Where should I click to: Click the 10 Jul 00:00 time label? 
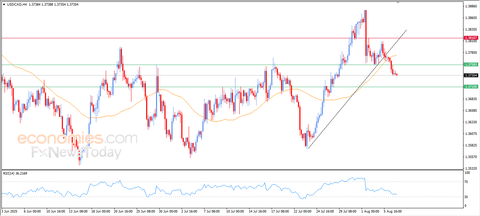click(x=235, y=211)
